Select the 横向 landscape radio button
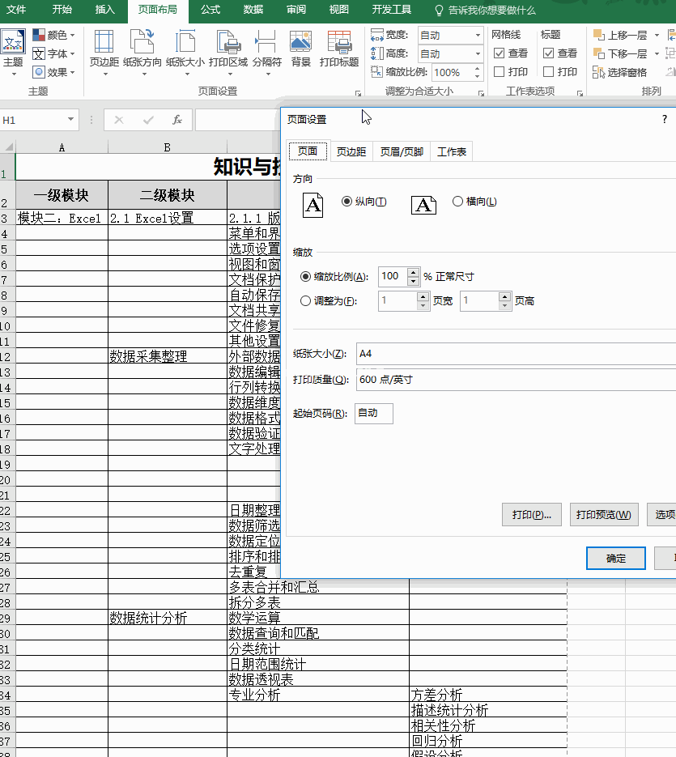This screenshot has height=757, width=676. coord(457,202)
